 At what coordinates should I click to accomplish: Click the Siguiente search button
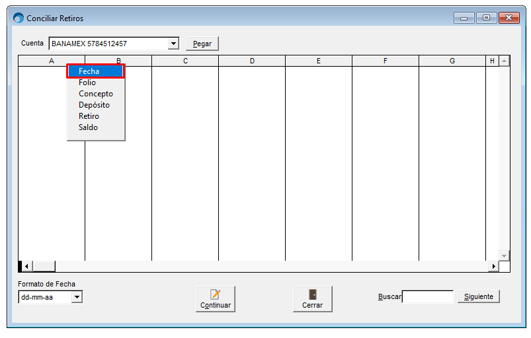coord(479,296)
